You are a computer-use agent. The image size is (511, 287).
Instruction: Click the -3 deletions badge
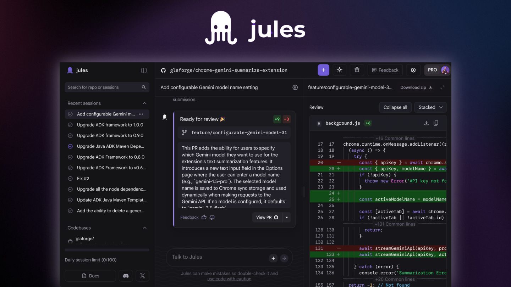tap(286, 119)
